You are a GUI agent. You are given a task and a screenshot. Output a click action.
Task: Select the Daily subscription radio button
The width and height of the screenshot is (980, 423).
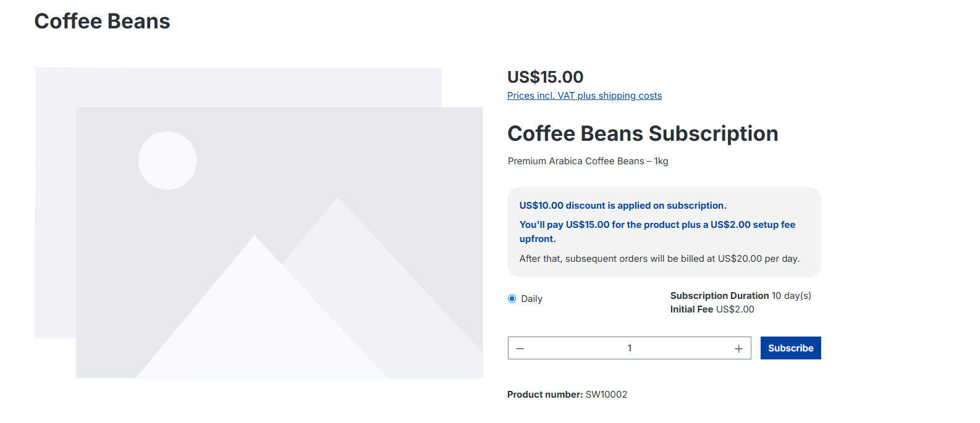click(511, 298)
